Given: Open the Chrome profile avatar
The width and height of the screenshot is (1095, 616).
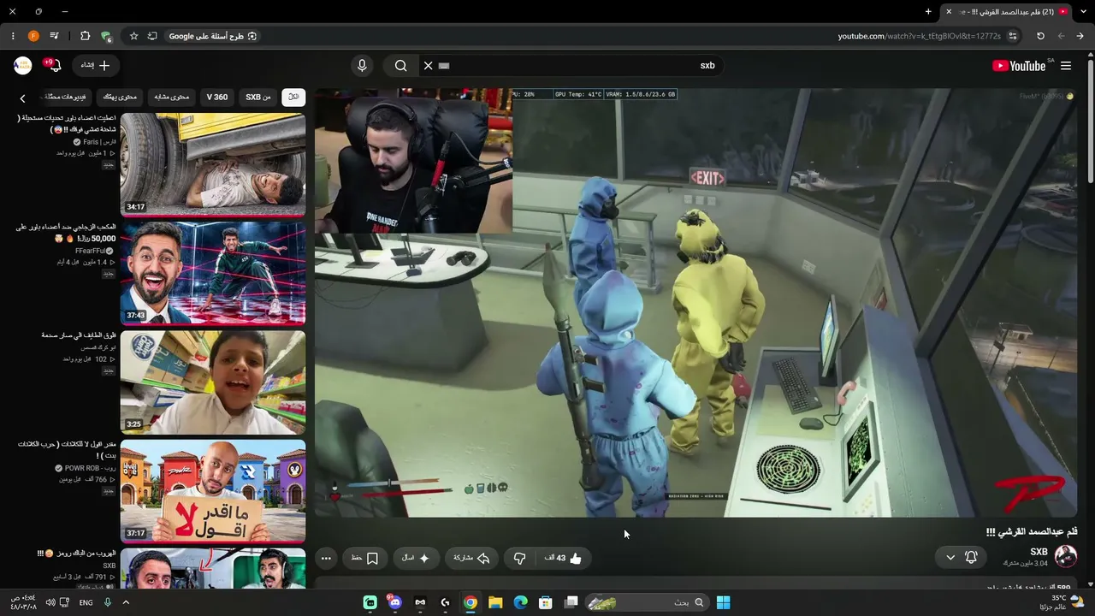Looking at the screenshot, I should (x=33, y=36).
